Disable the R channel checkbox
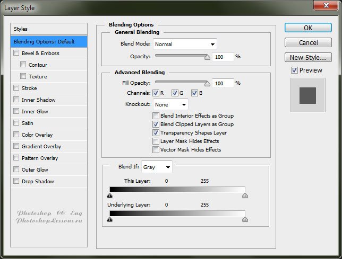Image resolution: width=342 pixels, height=259 pixels. pyautogui.click(x=156, y=93)
